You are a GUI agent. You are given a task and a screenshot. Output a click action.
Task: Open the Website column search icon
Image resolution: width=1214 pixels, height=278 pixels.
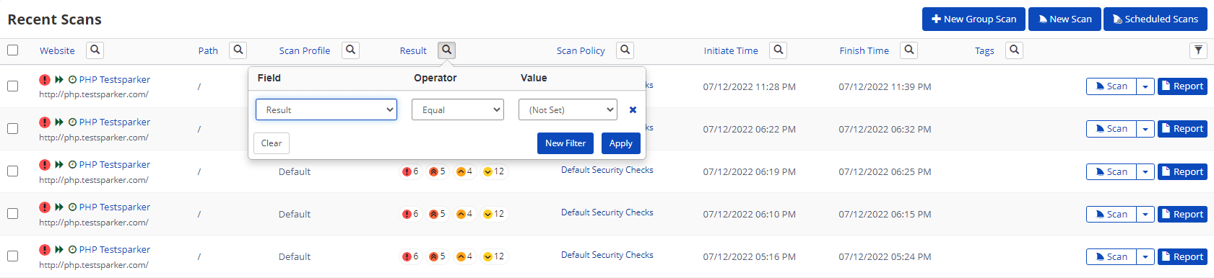(x=95, y=50)
